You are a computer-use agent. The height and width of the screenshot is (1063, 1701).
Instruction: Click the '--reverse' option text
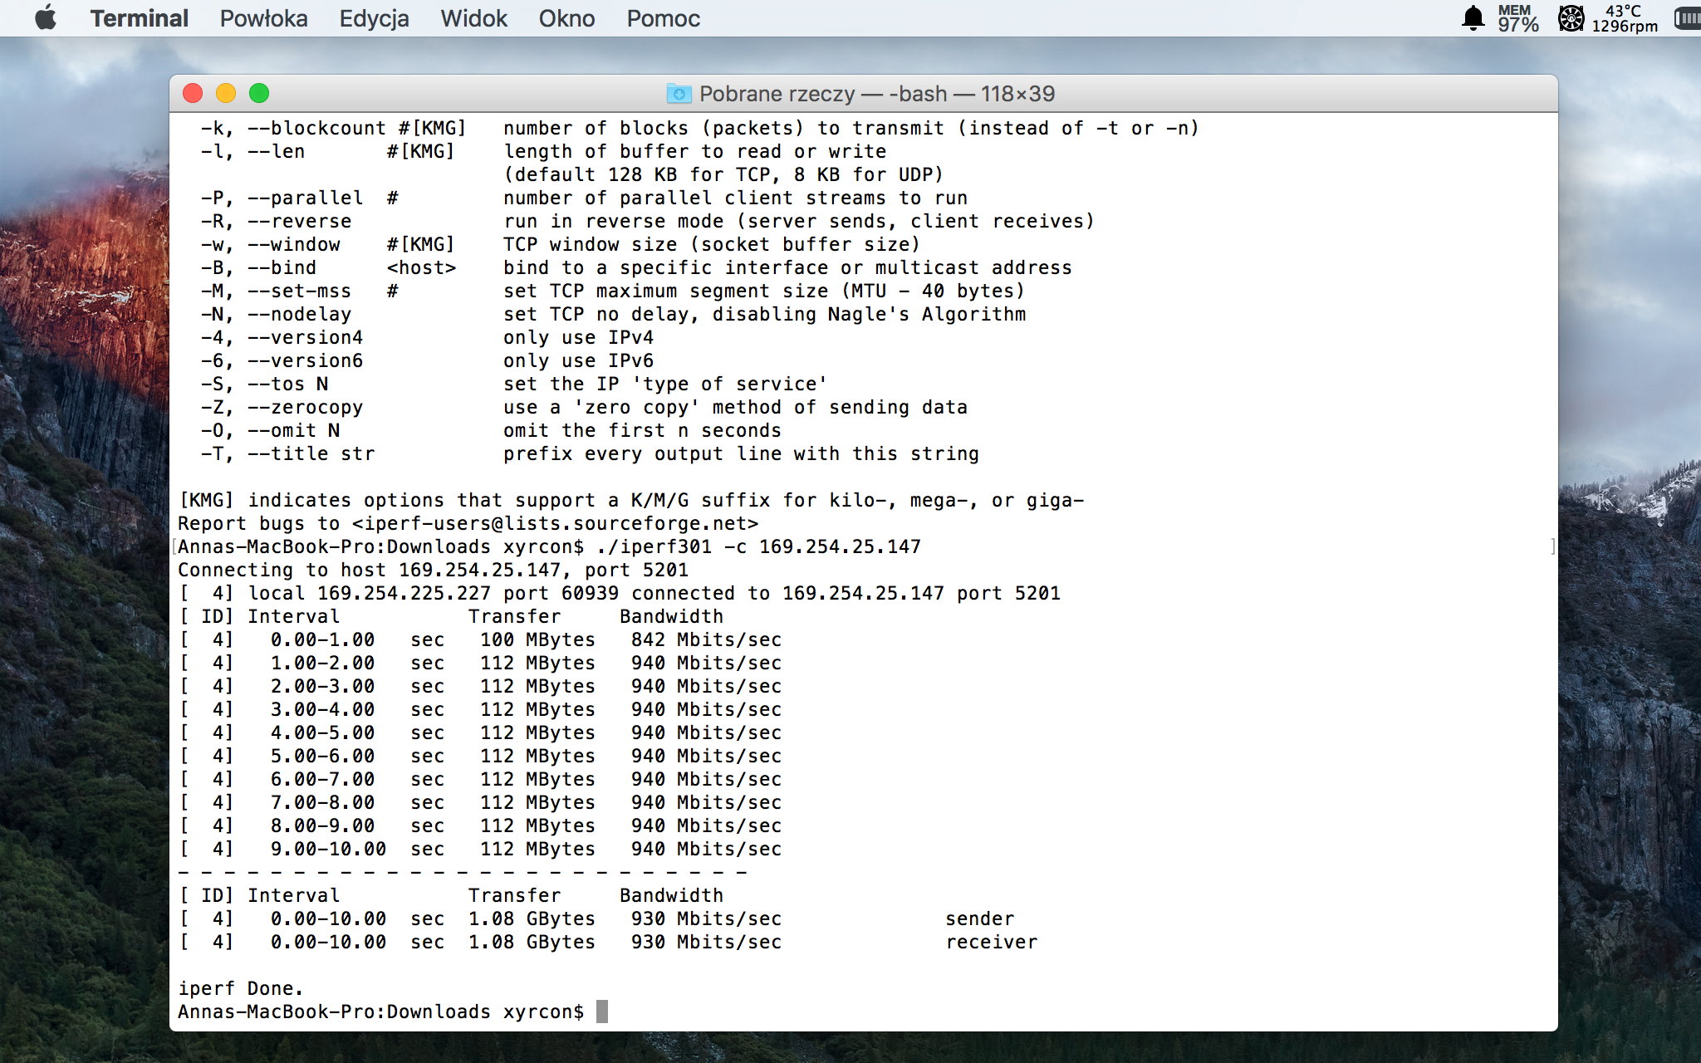(299, 221)
